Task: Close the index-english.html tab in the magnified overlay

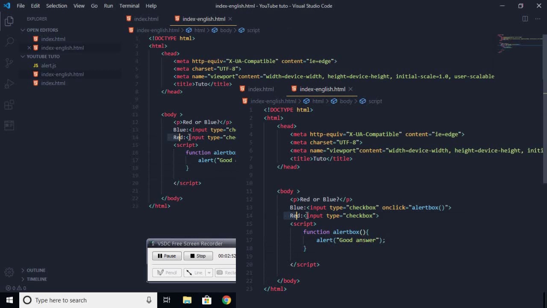Action: 350,89
